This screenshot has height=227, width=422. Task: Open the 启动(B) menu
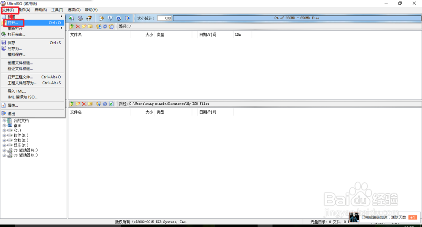point(41,10)
